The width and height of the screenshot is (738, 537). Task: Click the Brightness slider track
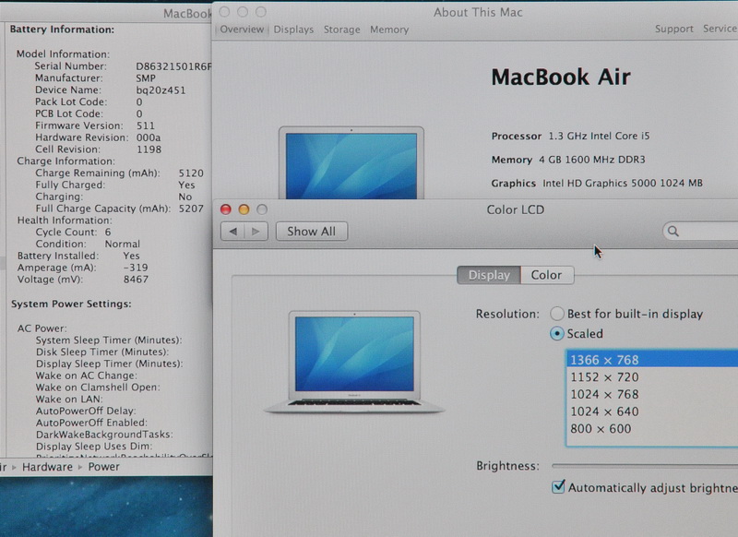pyautogui.click(x=645, y=465)
